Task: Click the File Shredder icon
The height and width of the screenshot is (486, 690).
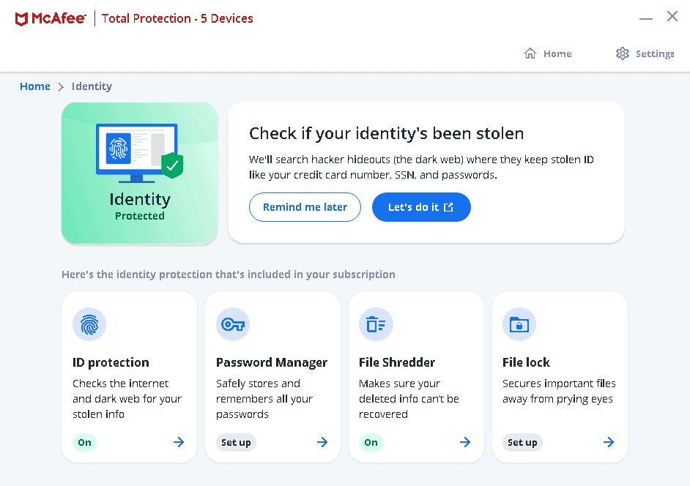Action: tap(376, 324)
